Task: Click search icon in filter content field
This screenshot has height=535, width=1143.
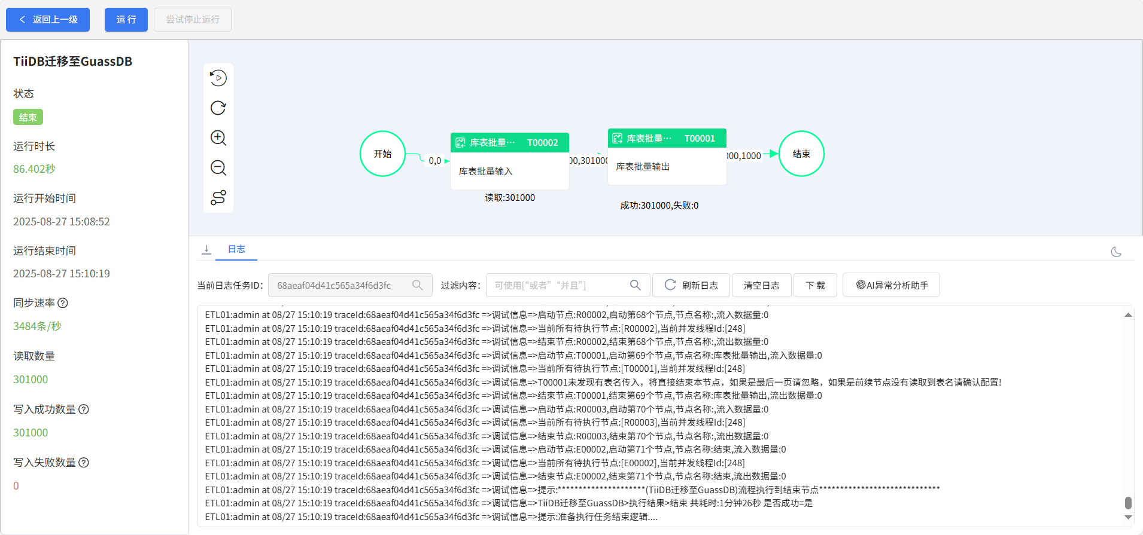Action: click(636, 285)
